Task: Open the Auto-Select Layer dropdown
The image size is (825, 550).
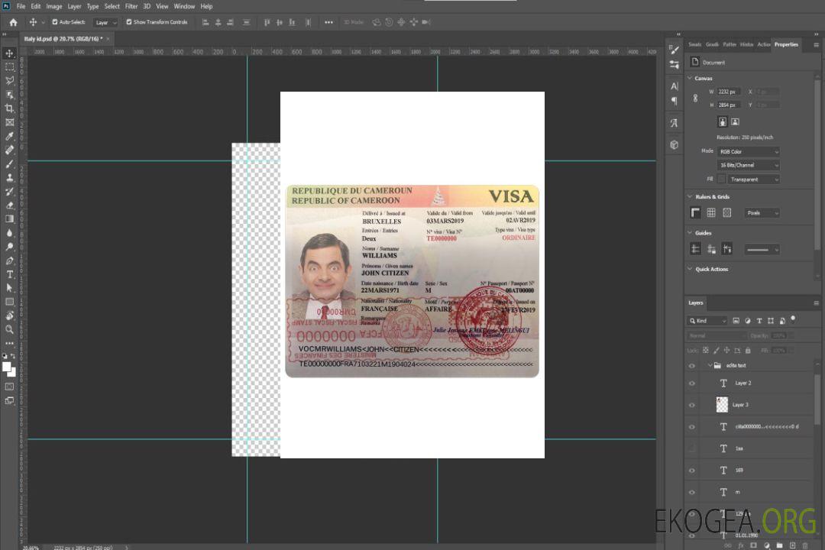Action: point(105,23)
